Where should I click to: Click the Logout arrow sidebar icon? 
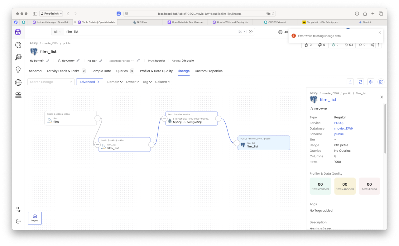(x=18, y=221)
